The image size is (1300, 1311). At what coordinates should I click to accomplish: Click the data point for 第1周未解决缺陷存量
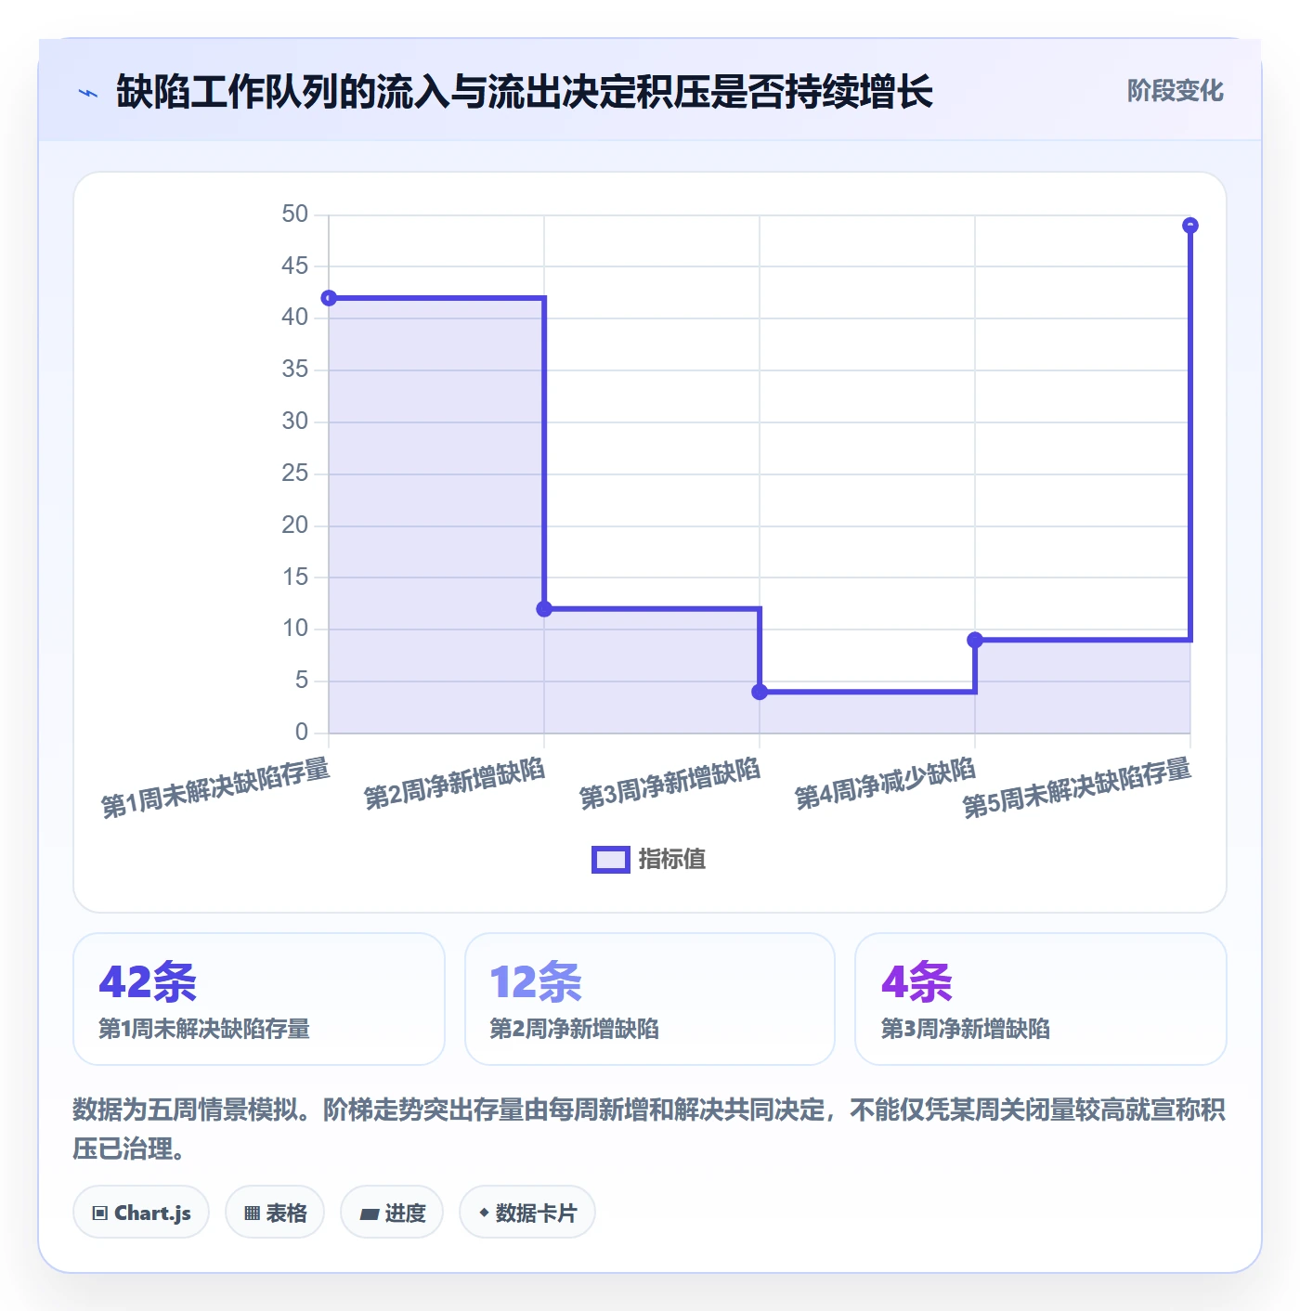coord(329,298)
